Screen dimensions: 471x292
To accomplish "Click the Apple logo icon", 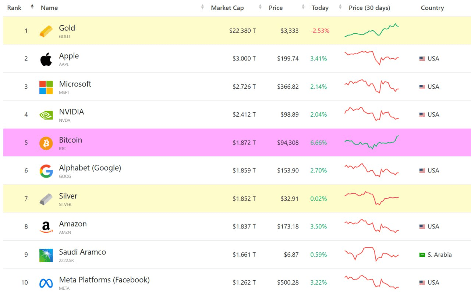I will (46, 59).
